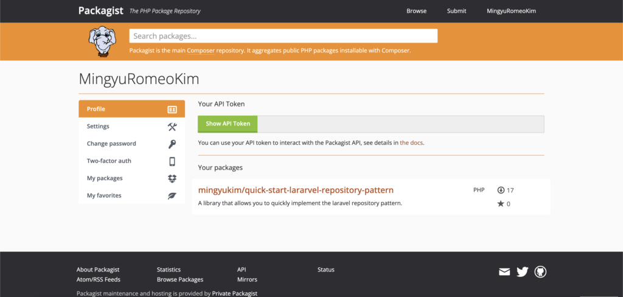
Task: Click Atom/RSS Feeds footer link
Action: (98, 279)
